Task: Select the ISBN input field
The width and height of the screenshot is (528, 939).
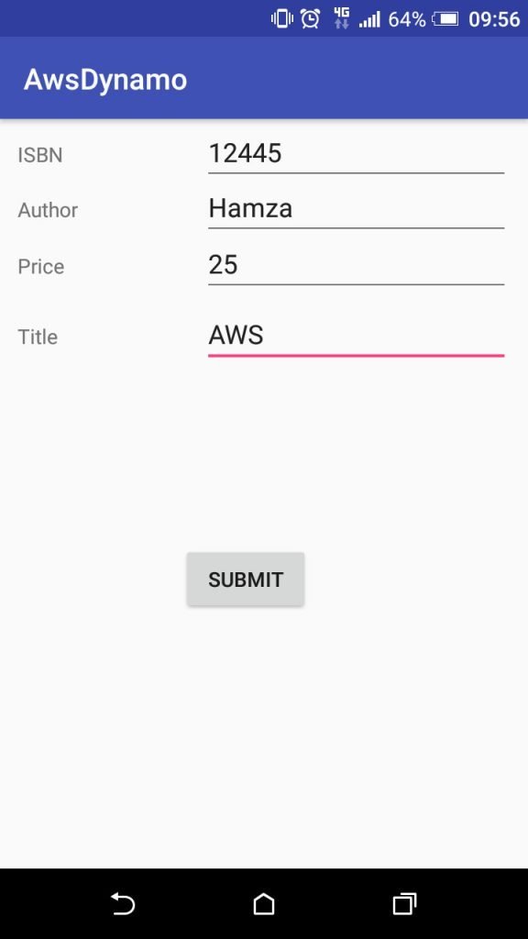Action: [x=356, y=153]
